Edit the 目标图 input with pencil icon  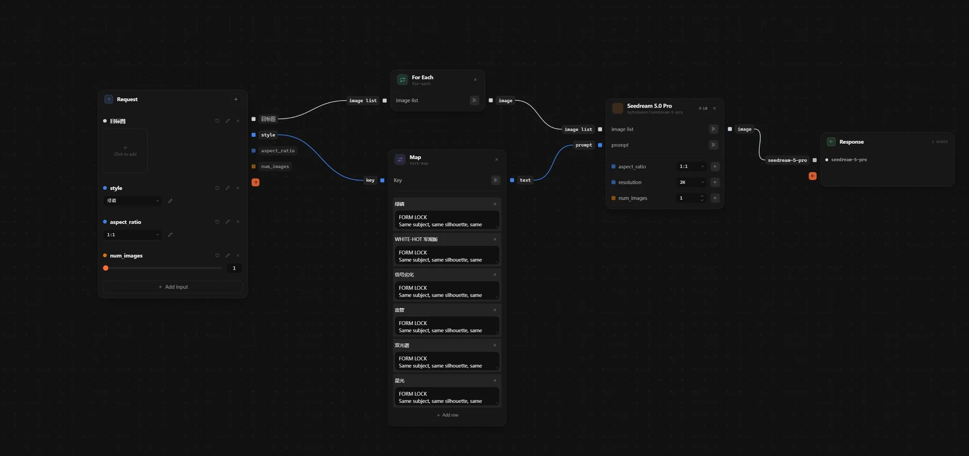(x=227, y=121)
